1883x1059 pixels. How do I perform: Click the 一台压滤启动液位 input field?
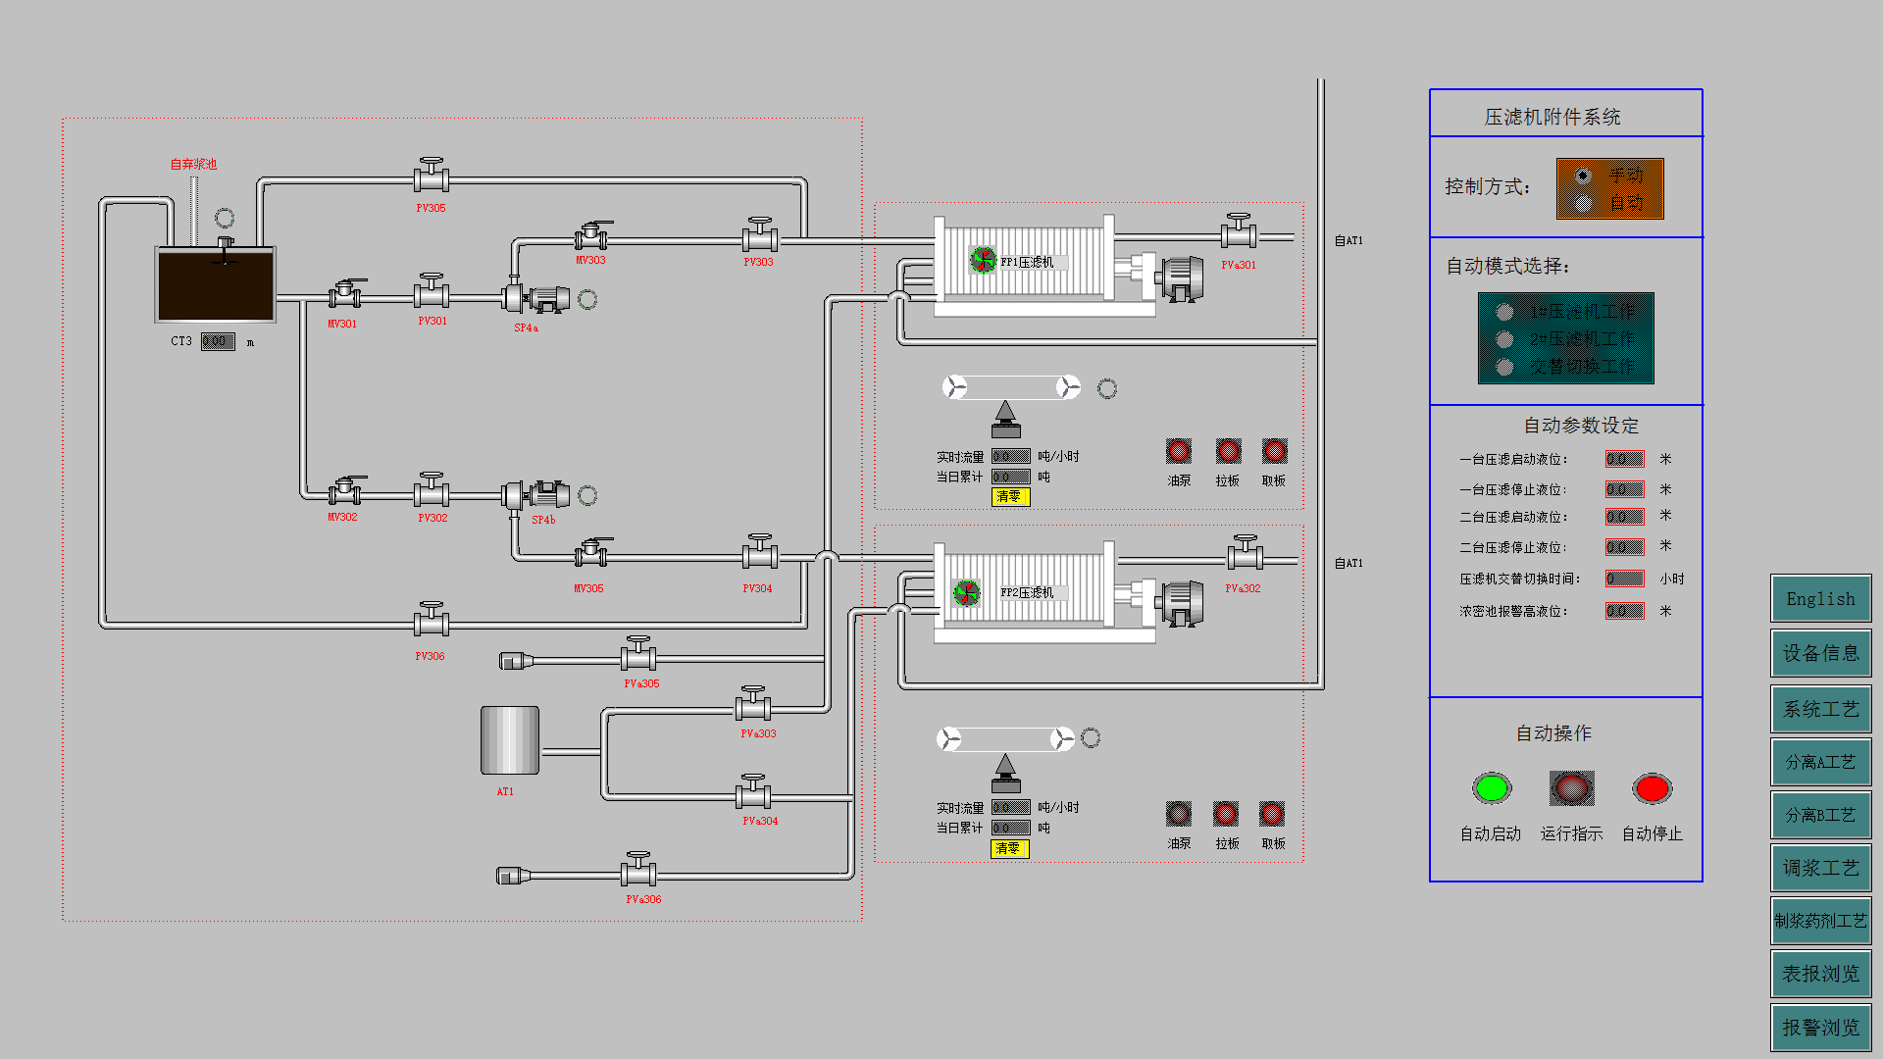pos(1624,459)
